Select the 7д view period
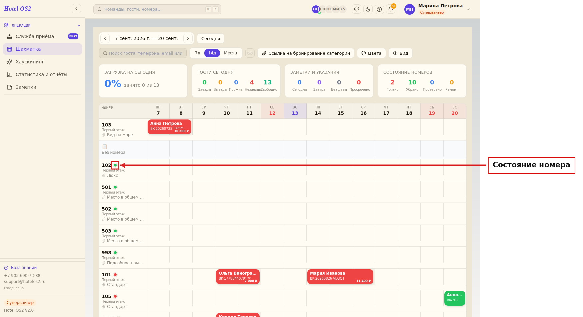Screen dimensions: 583x317 coord(198,53)
